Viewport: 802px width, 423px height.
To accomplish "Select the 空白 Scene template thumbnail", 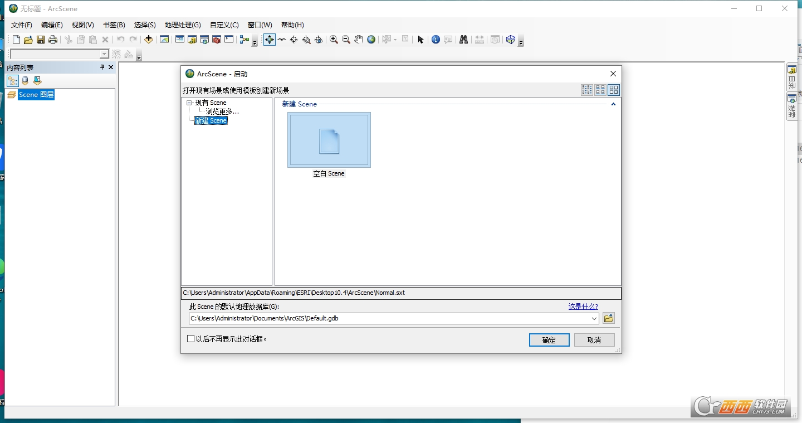I will (329, 140).
